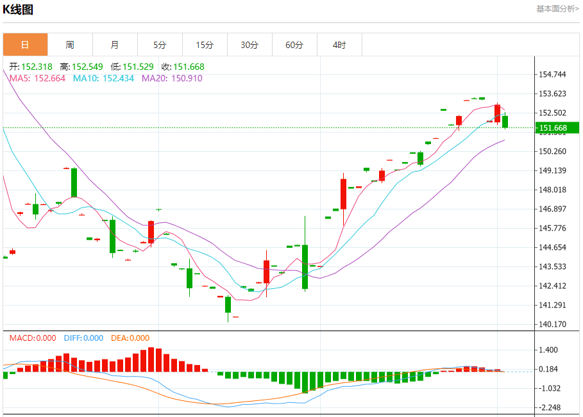Click the 152.502 price axis label

pos(552,113)
